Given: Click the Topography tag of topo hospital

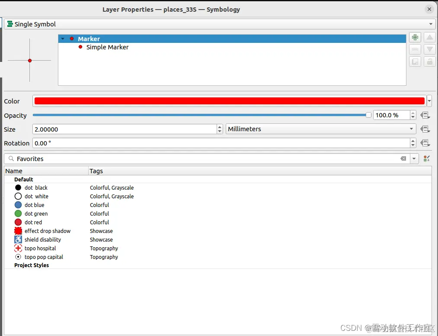Looking at the screenshot, I should tap(104, 249).
